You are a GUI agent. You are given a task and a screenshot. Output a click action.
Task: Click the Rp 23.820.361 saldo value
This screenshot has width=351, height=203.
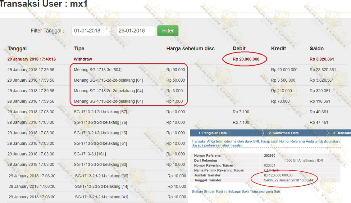click(323, 70)
